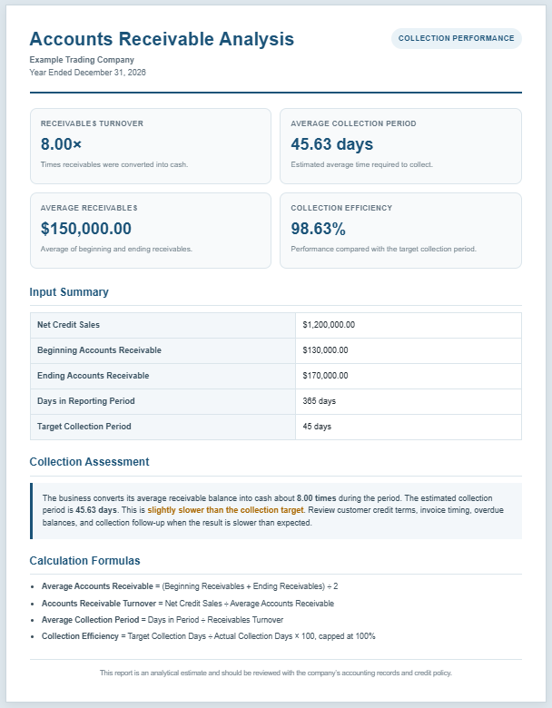Click the bold '45.63 days' in the assessment paragraph
552x708 pixels.
(x=95, y=510)
